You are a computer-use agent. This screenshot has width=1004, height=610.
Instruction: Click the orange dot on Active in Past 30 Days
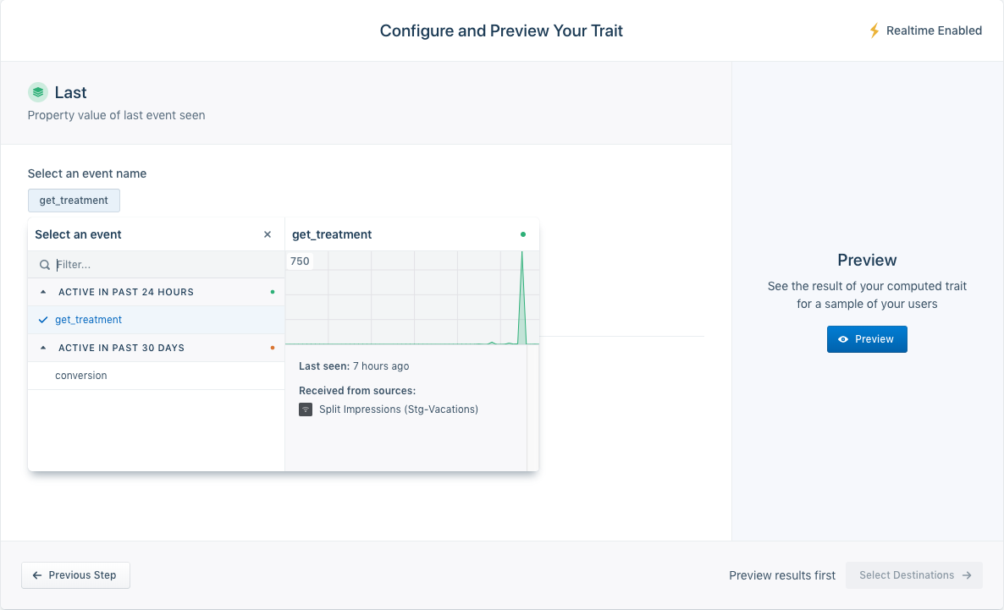pos(272,348)
